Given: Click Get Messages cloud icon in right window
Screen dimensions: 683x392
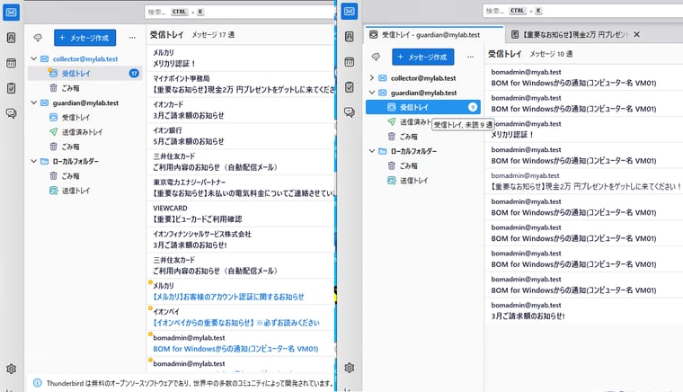Looking at the screenshot, I should [376, 57].
